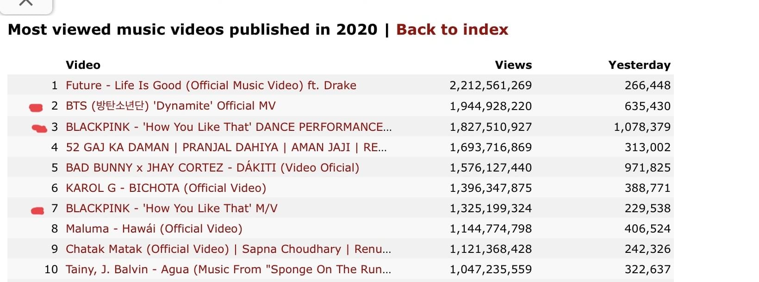Open Maluma - Hawái Official Video link

pos(154,229)
